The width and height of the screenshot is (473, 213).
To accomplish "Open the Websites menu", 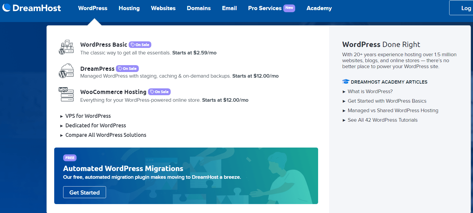I will 163,8.
